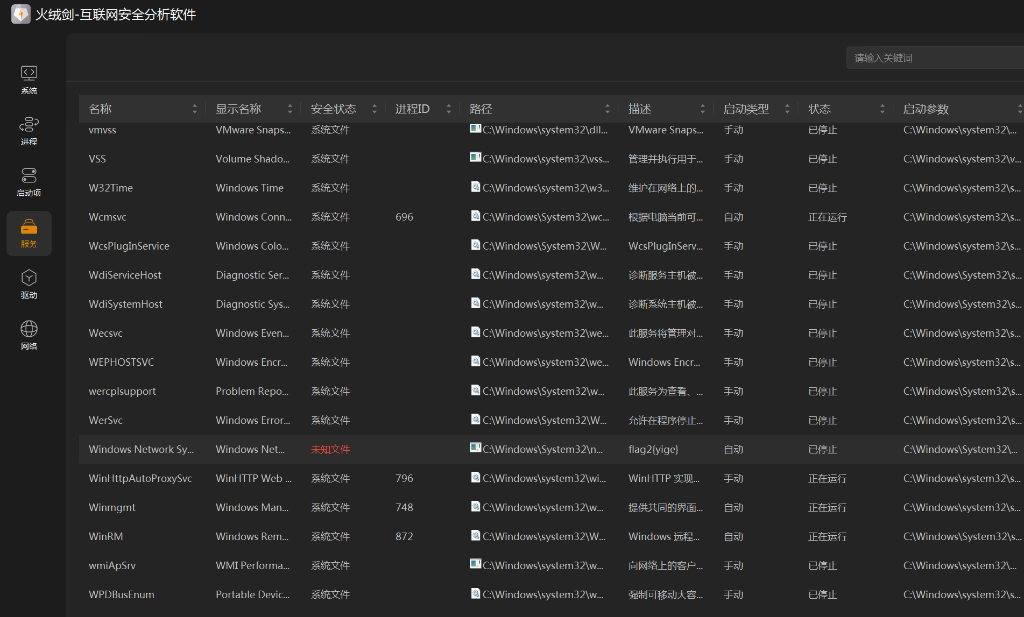The image size is (1024, 617).
Task: Sort by 安全状态 column arrows
Action: tap(375, 109)
